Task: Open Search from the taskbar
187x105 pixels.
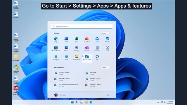Action: click(x=77, y=102)
